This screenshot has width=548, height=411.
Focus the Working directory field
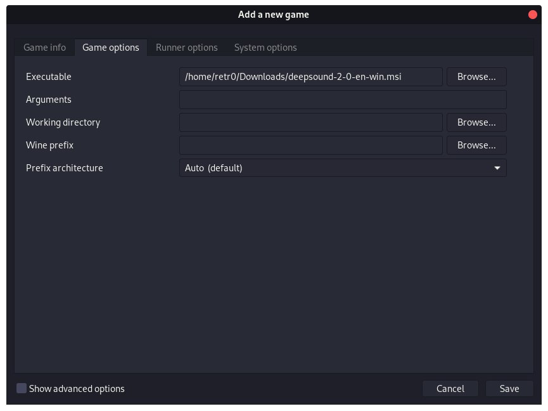(x=310, y=122)
